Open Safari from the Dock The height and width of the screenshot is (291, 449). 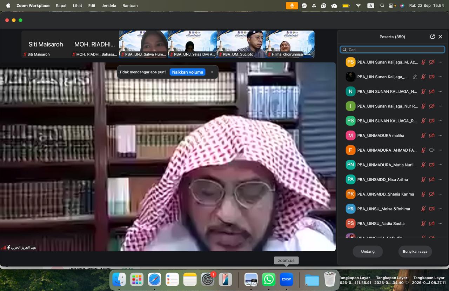154,279
